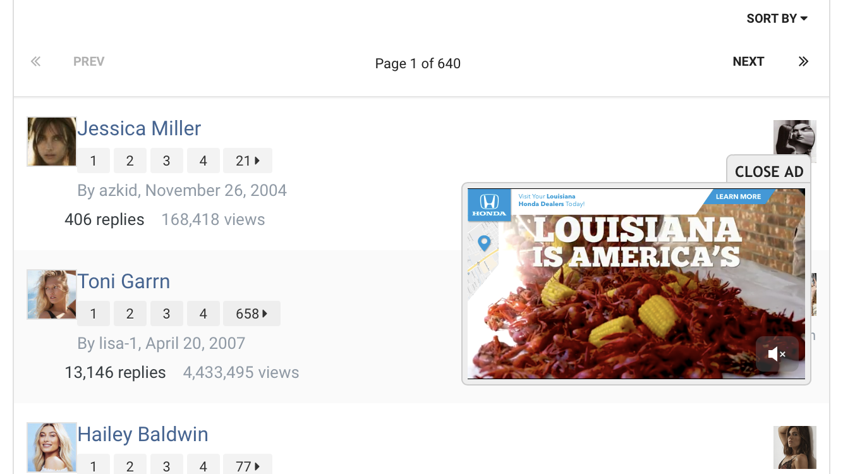Go to first page double-chevron icon
Screen dimensions: 843x474
click(x=36, y=61)
